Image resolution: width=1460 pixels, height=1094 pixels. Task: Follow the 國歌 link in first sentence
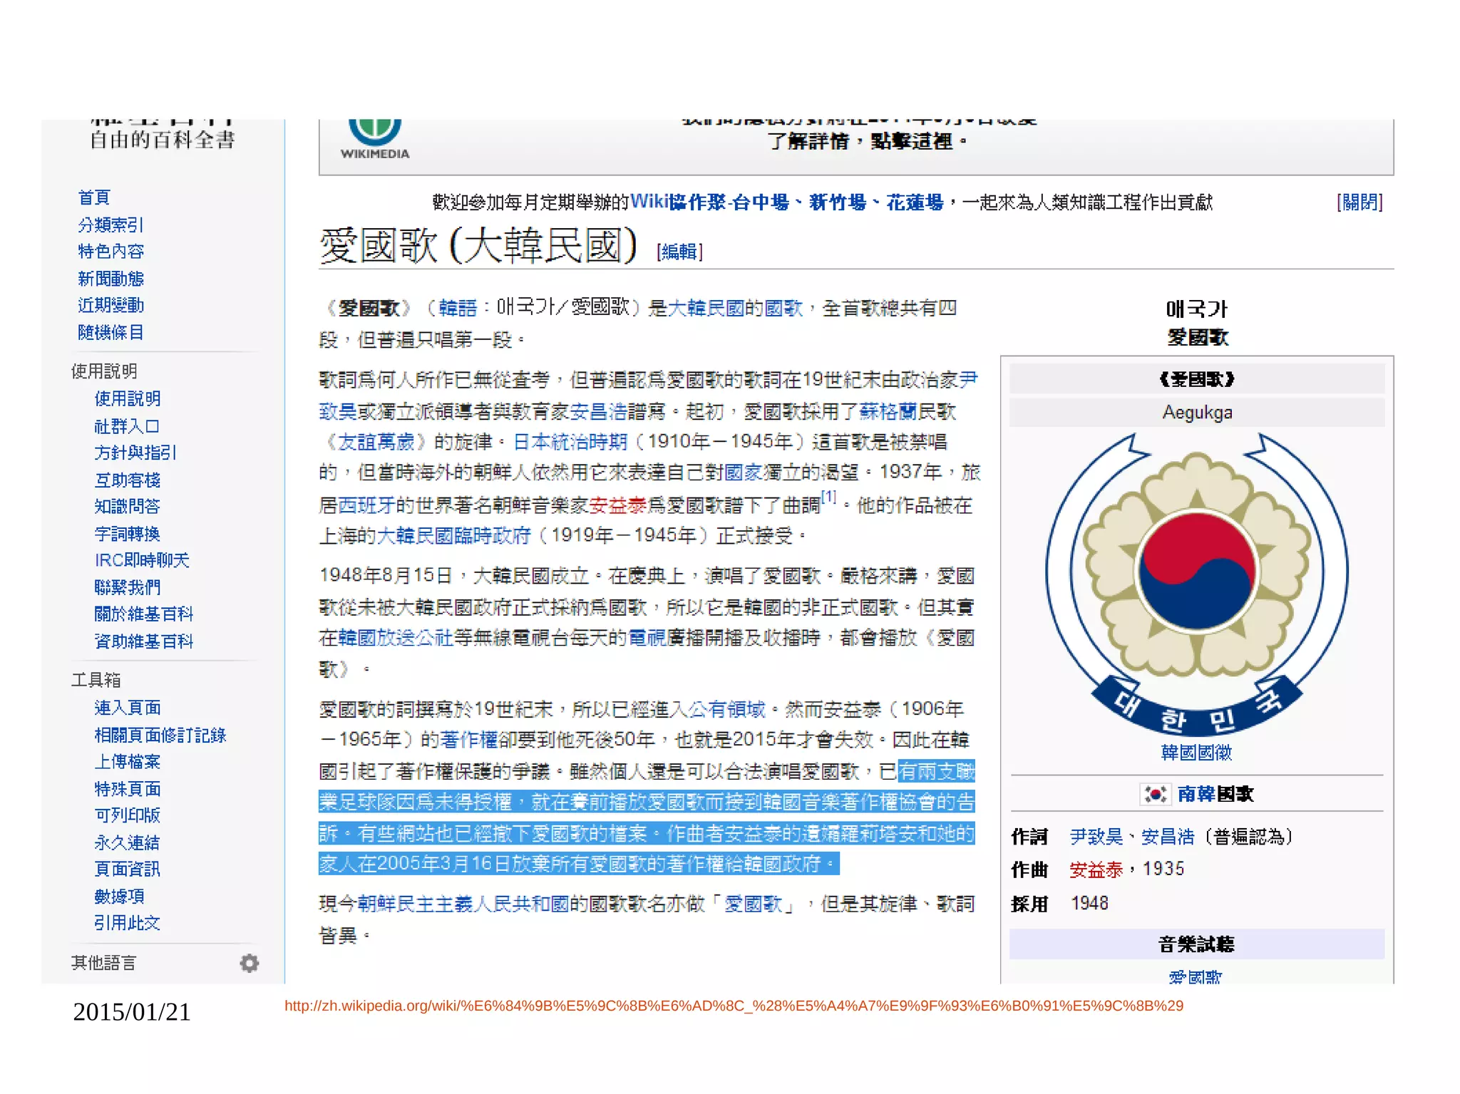[x=783, y=308]
